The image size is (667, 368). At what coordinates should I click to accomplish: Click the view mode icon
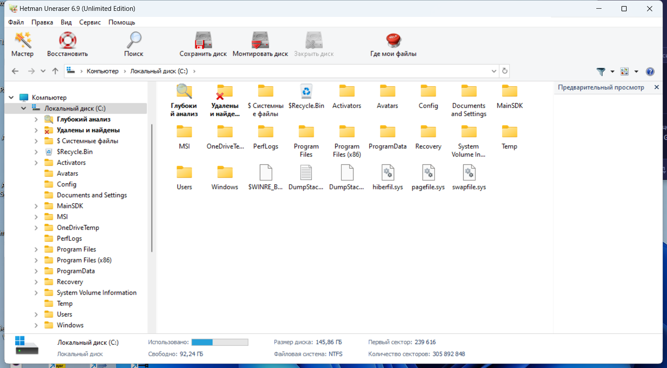point(624,72)
